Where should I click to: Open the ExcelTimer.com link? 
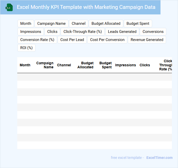point(159,158)
